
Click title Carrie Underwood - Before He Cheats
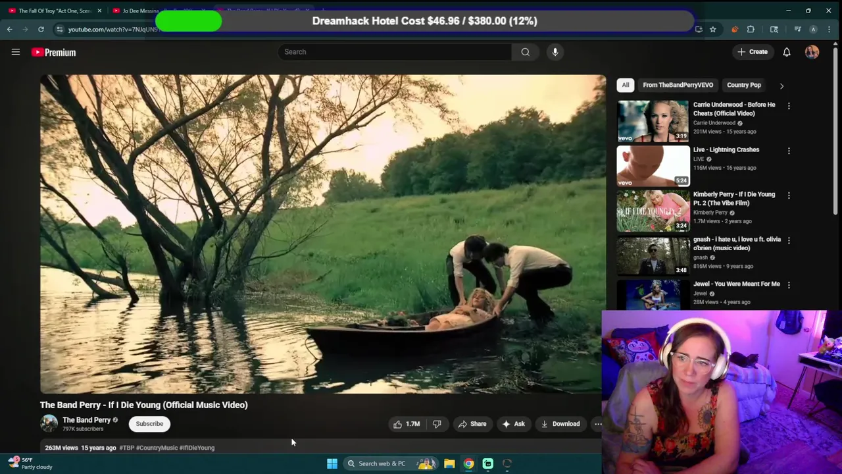pyautogui.click(x=734, y=109)
